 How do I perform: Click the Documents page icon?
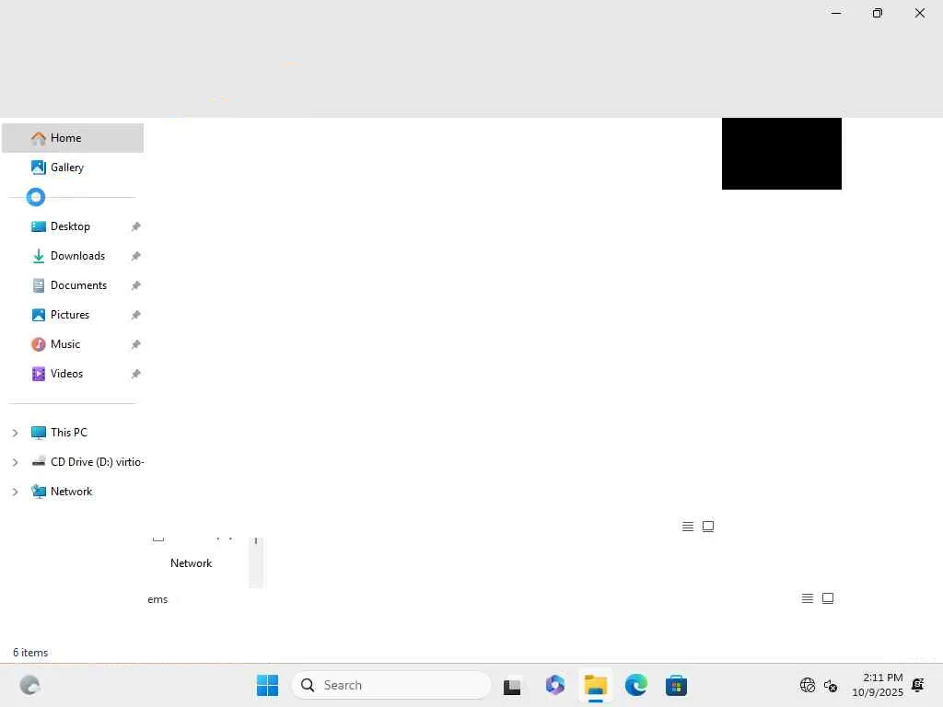pyautogui.click(x=39, y=285)
